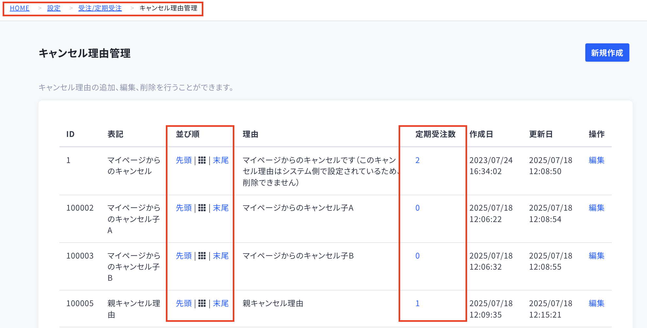
Task: Send row 100003 to 末尾
Action: pyautogui.click(x=221, y=256)
